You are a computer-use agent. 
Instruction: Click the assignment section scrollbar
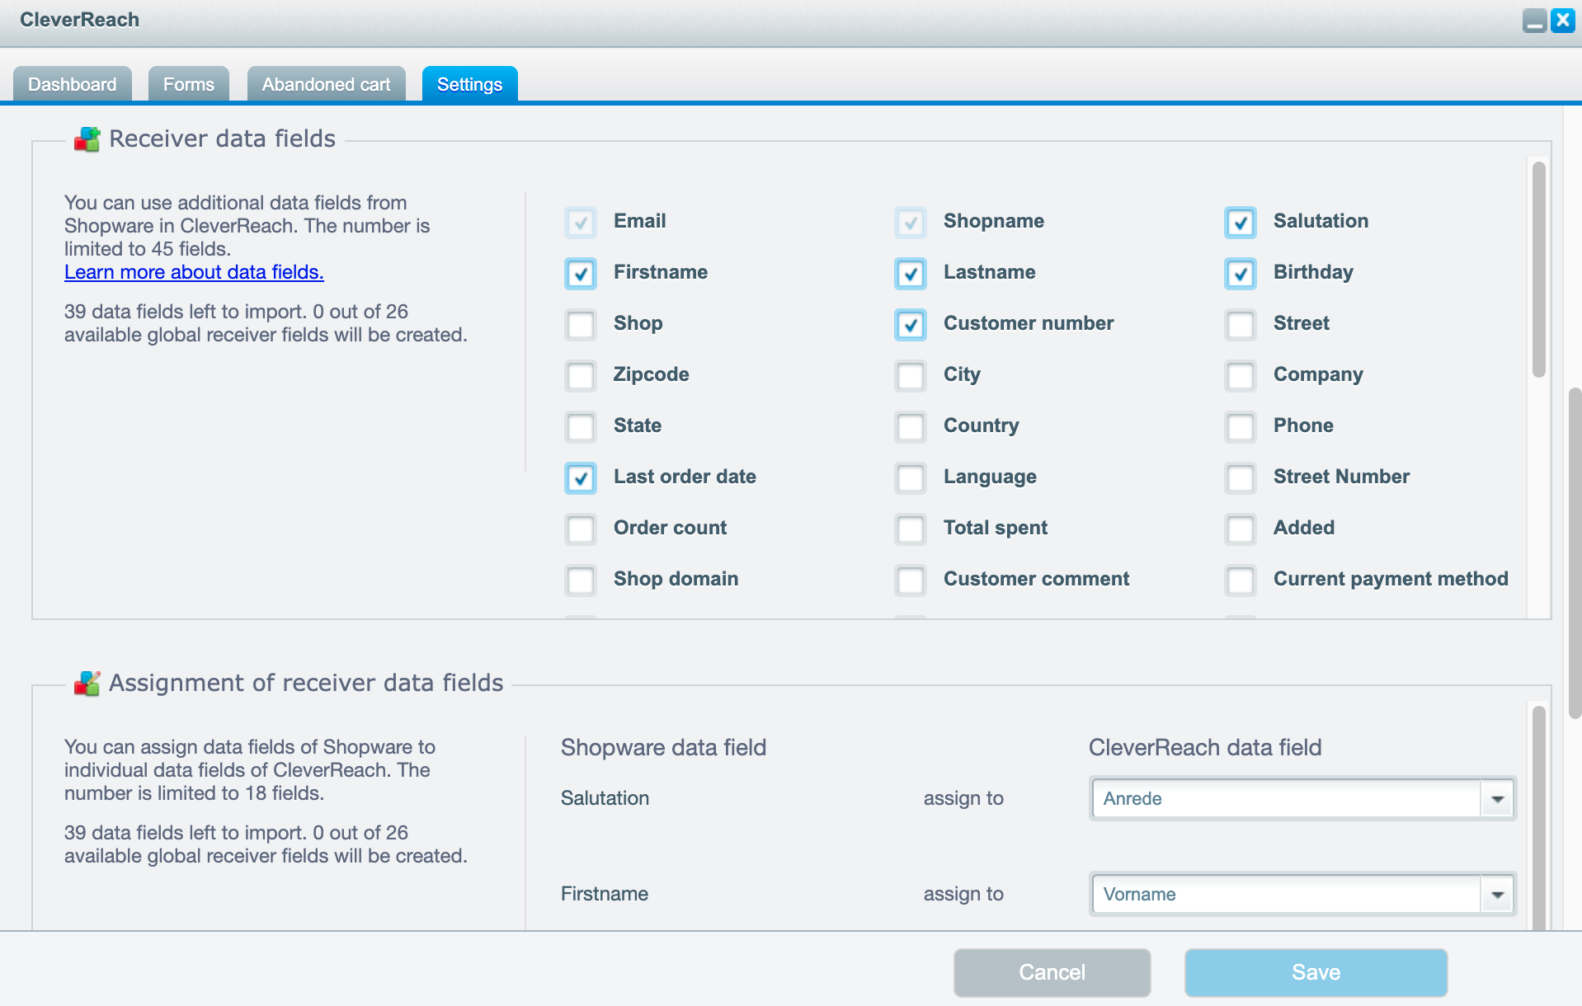pyautogui.click(x=1539, y=818)
